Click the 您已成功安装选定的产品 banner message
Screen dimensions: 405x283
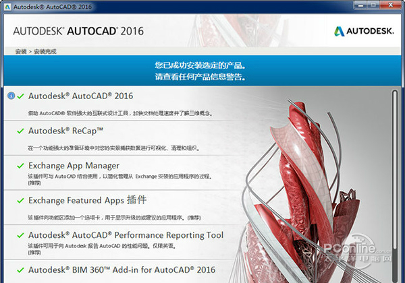click(x=200, y=65)
